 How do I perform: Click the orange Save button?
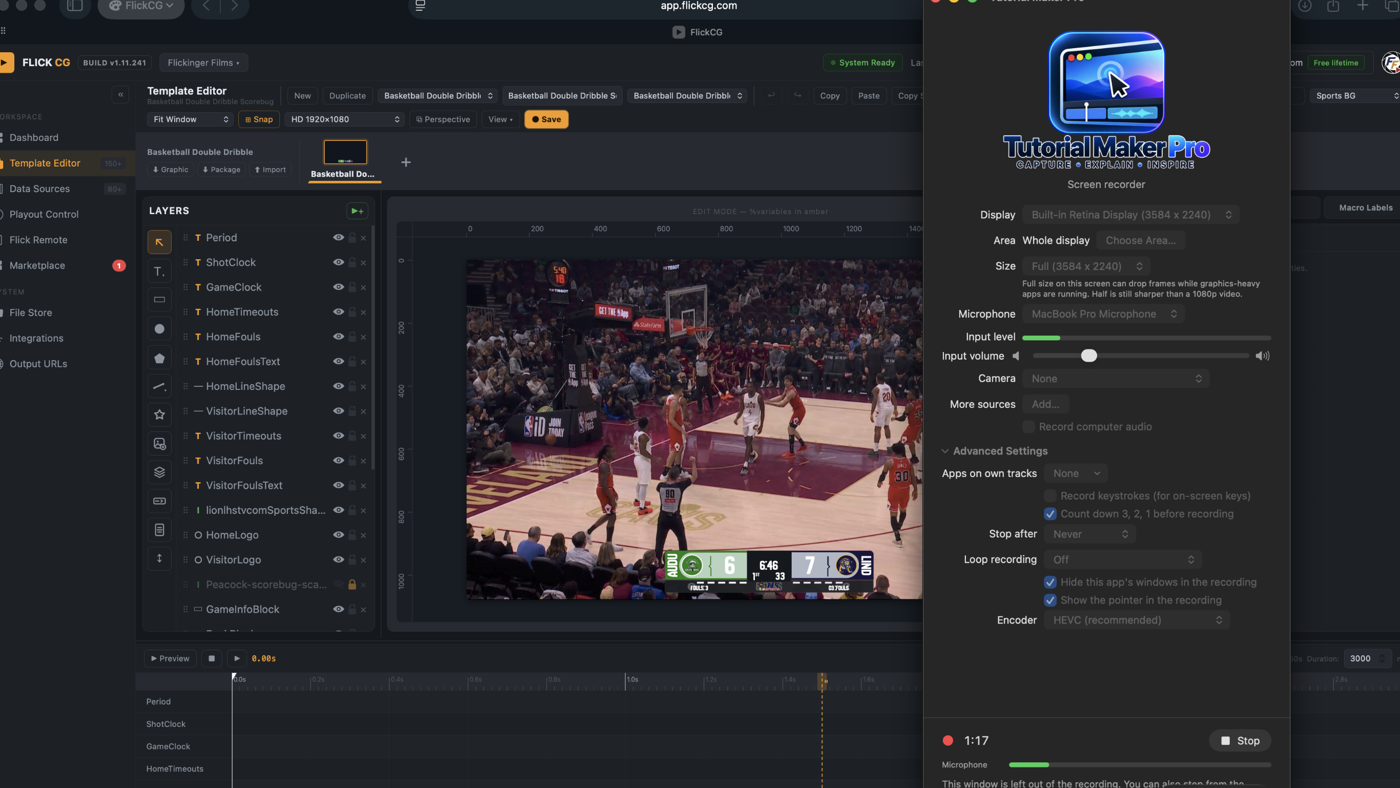pos(546,119)
